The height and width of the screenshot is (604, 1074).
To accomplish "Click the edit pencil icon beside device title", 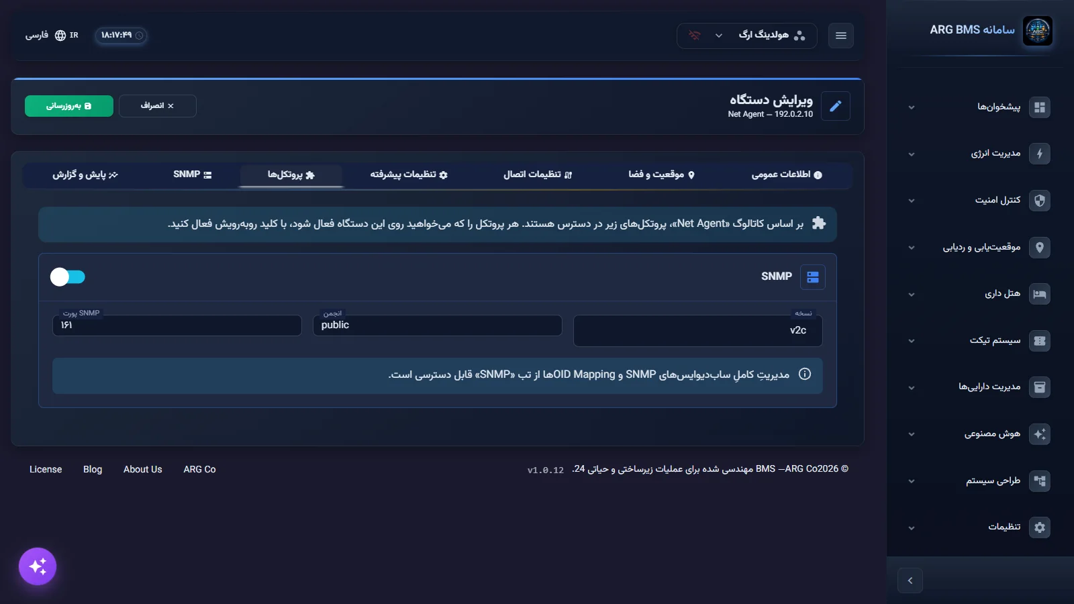I will click(836, 106).
